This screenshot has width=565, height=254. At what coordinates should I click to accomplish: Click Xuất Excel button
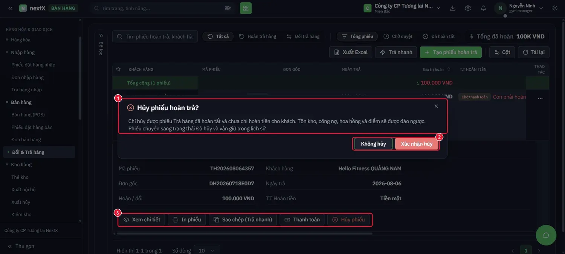(351, 52)
